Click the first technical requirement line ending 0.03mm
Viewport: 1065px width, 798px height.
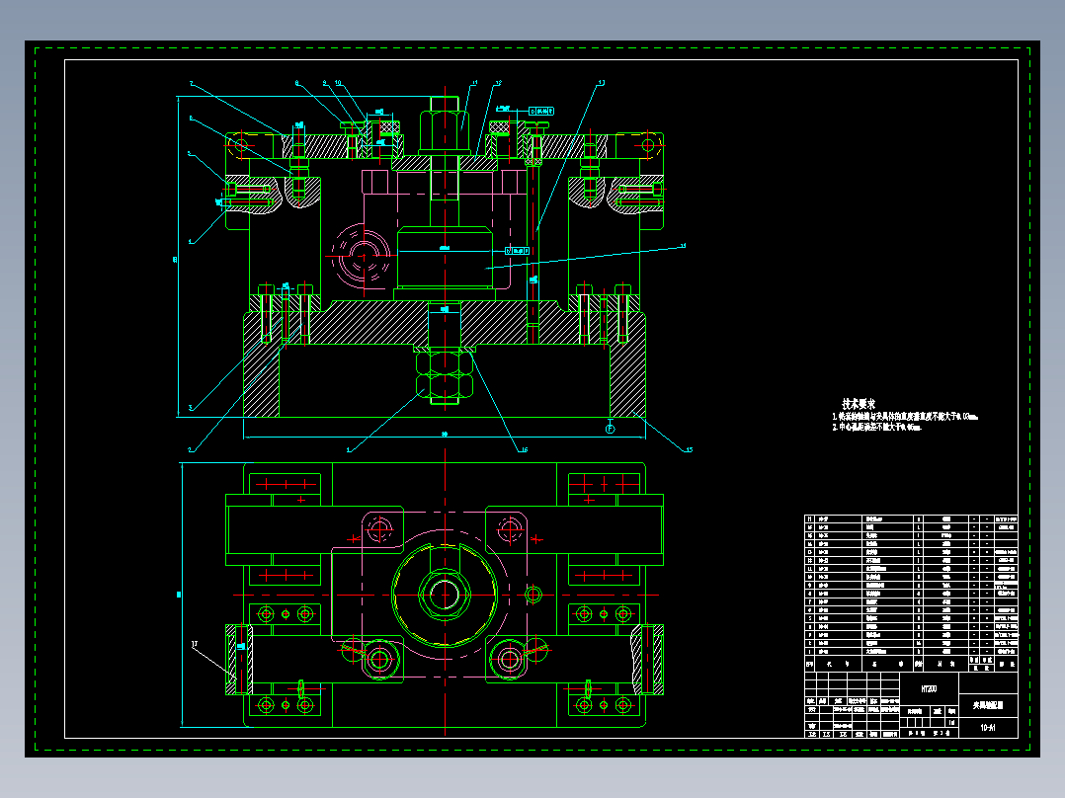(x=905, y=417)
